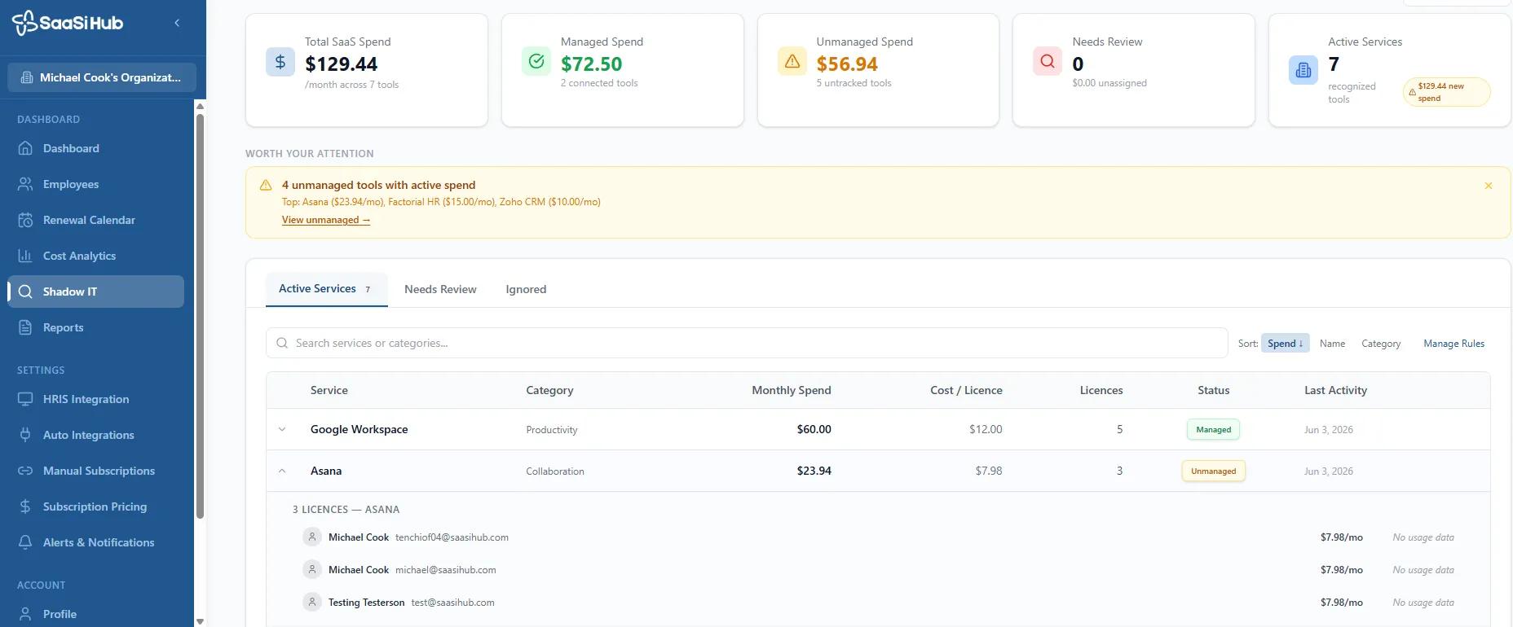1513x627 pixels.
Task: Open the Alerts & Notifications bell icon
Action: click(x=25, y=542)
